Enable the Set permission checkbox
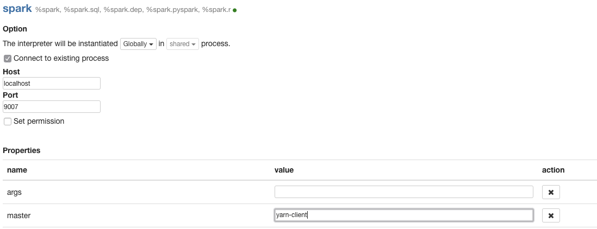 8,122
